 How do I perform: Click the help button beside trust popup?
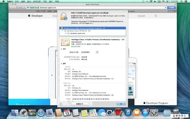pyautogui.click(x=97, y=52)
